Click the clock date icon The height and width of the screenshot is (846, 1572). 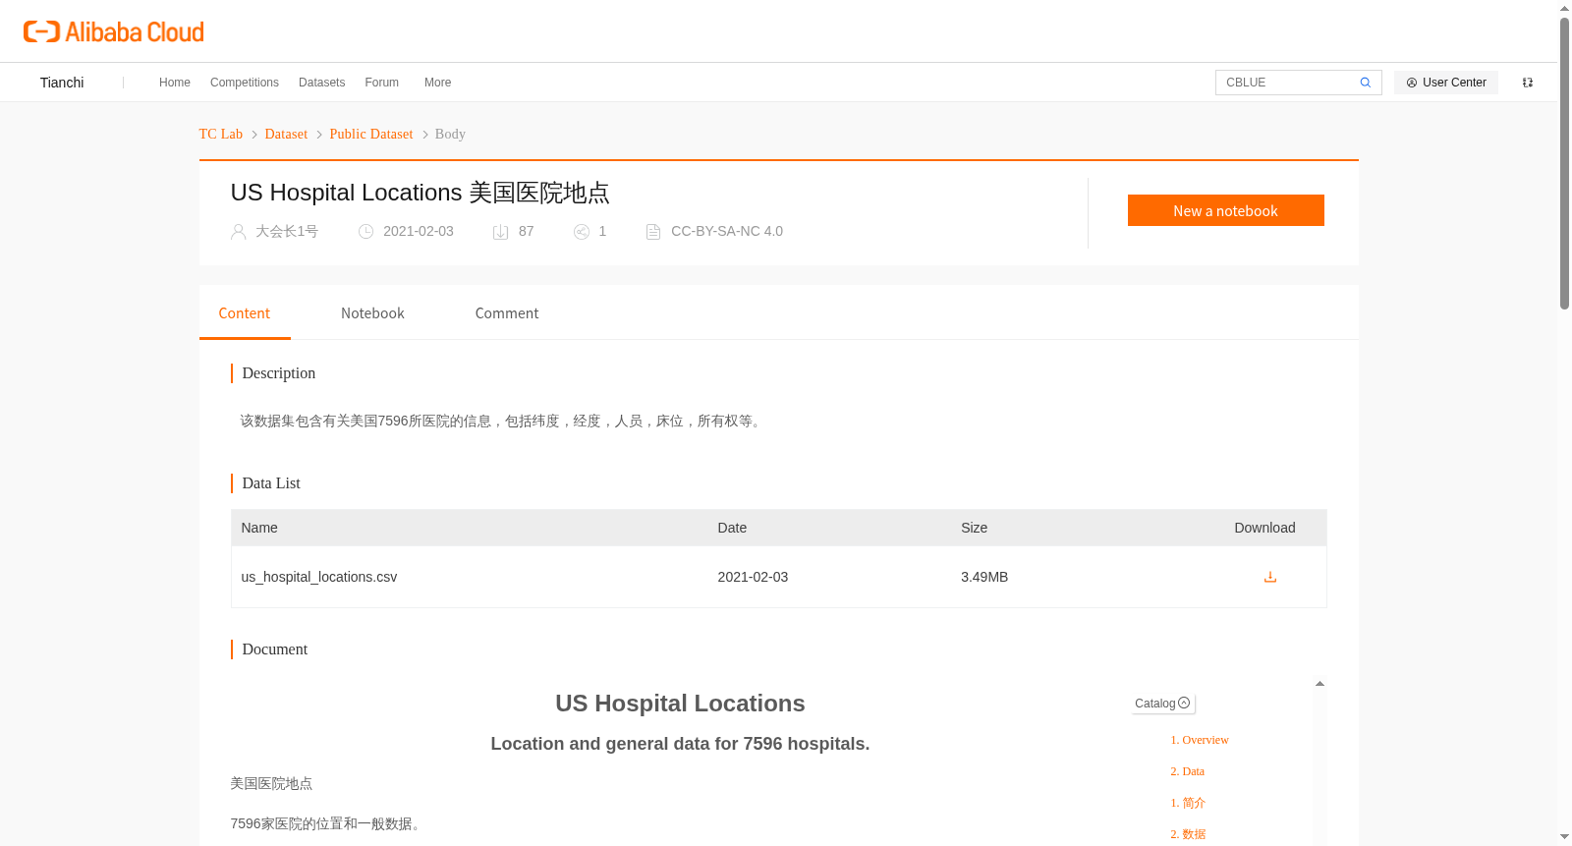point(365,232)
